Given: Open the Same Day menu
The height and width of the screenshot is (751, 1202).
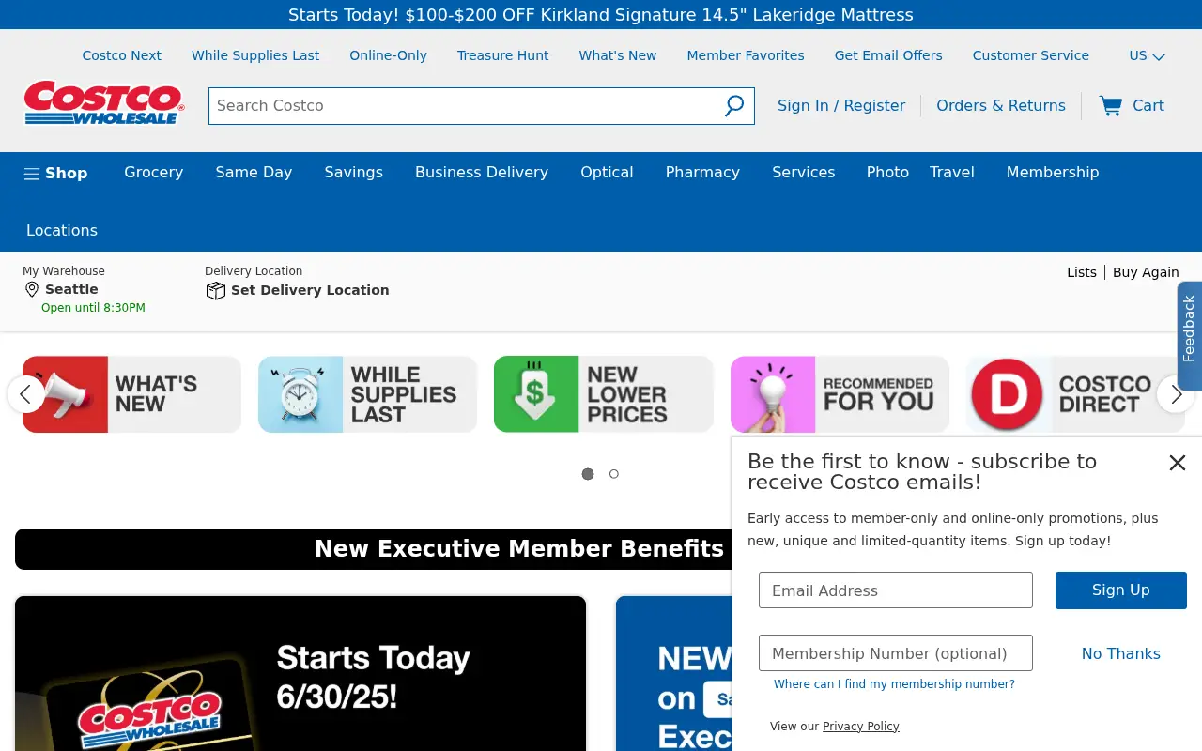Looking at the screenshot, I should click(x=254, y=173).
